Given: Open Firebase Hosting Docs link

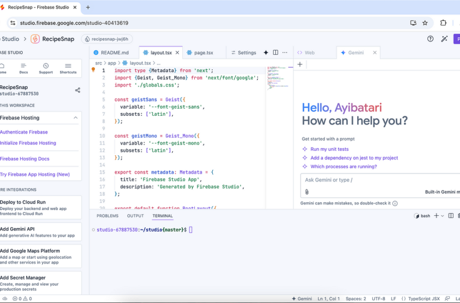Looking at the screenshot, I should coord(25,159).
